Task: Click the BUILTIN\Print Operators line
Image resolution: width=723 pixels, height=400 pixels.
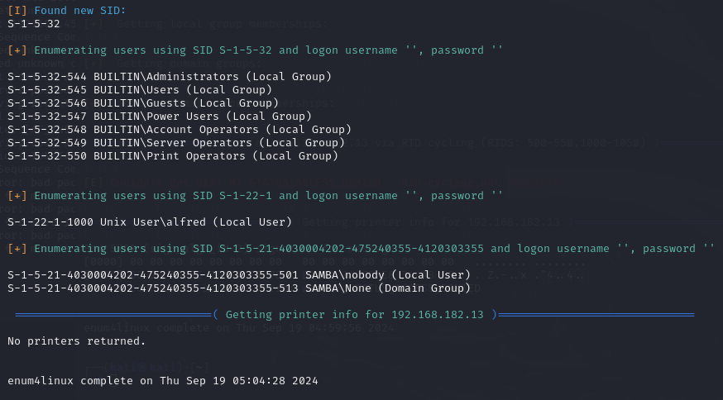Action: pos(173,156)
